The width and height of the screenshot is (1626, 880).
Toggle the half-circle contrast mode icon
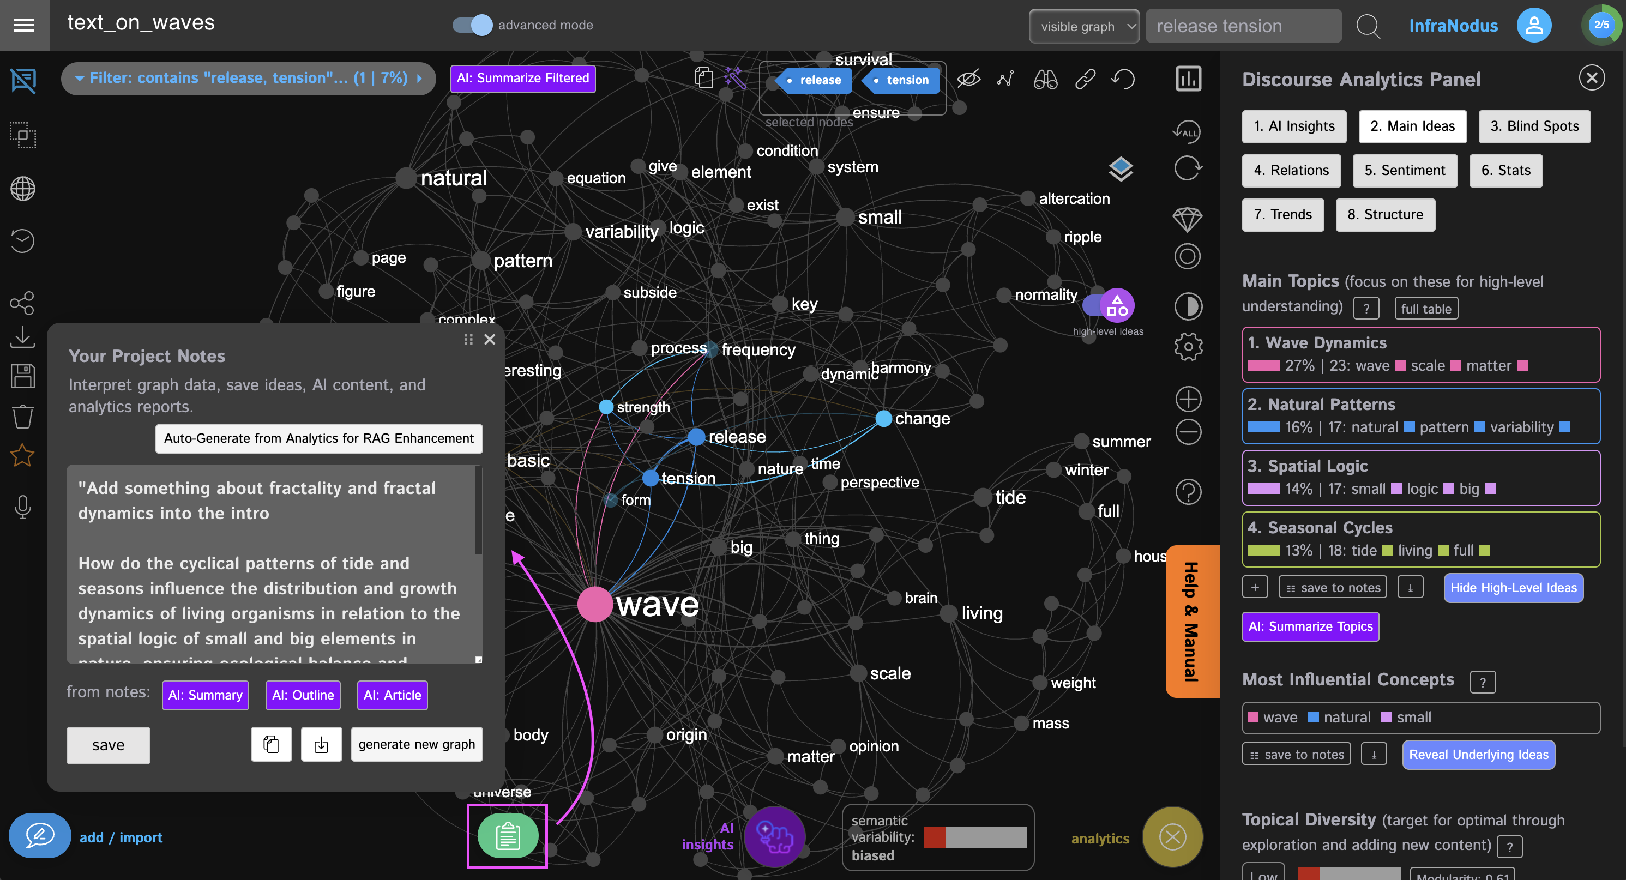point(1188,306)
